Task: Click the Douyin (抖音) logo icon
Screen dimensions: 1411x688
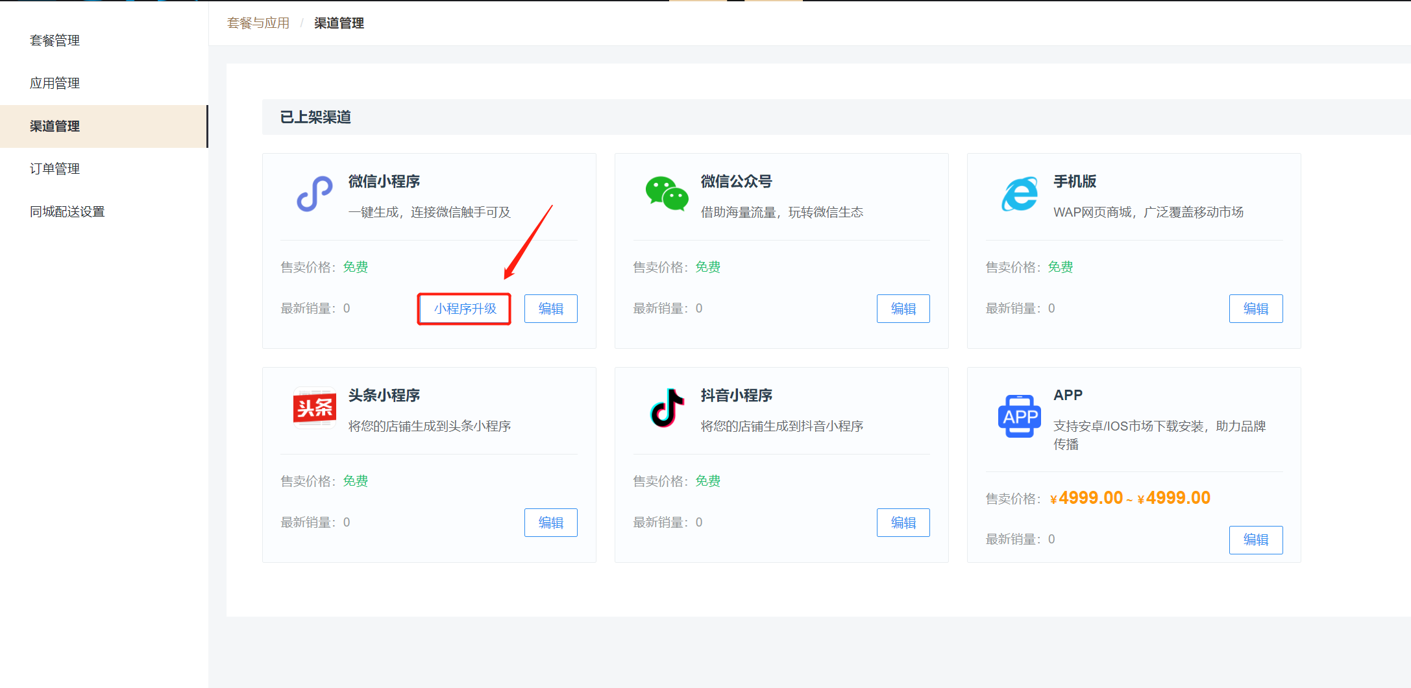Action: [667, 408]
